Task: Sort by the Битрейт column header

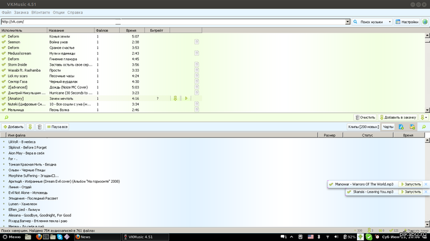Action: [157, 31]
